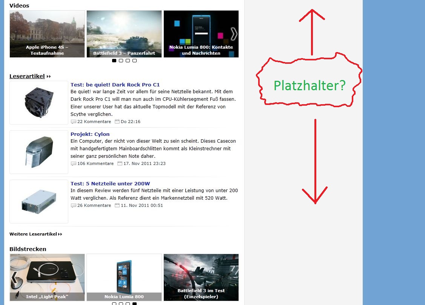
Task: View the 22 Kommentare link
Action: click(x=94, y=122)
